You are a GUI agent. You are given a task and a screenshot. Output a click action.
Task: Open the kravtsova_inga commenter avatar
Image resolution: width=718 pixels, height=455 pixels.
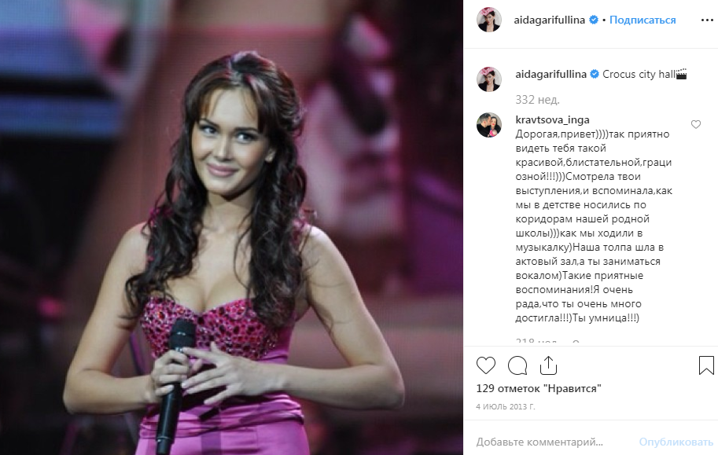489,125
